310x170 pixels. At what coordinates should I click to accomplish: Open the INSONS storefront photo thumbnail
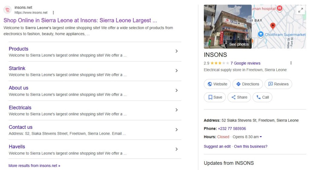pyautogui.click(x=228, y=27)
